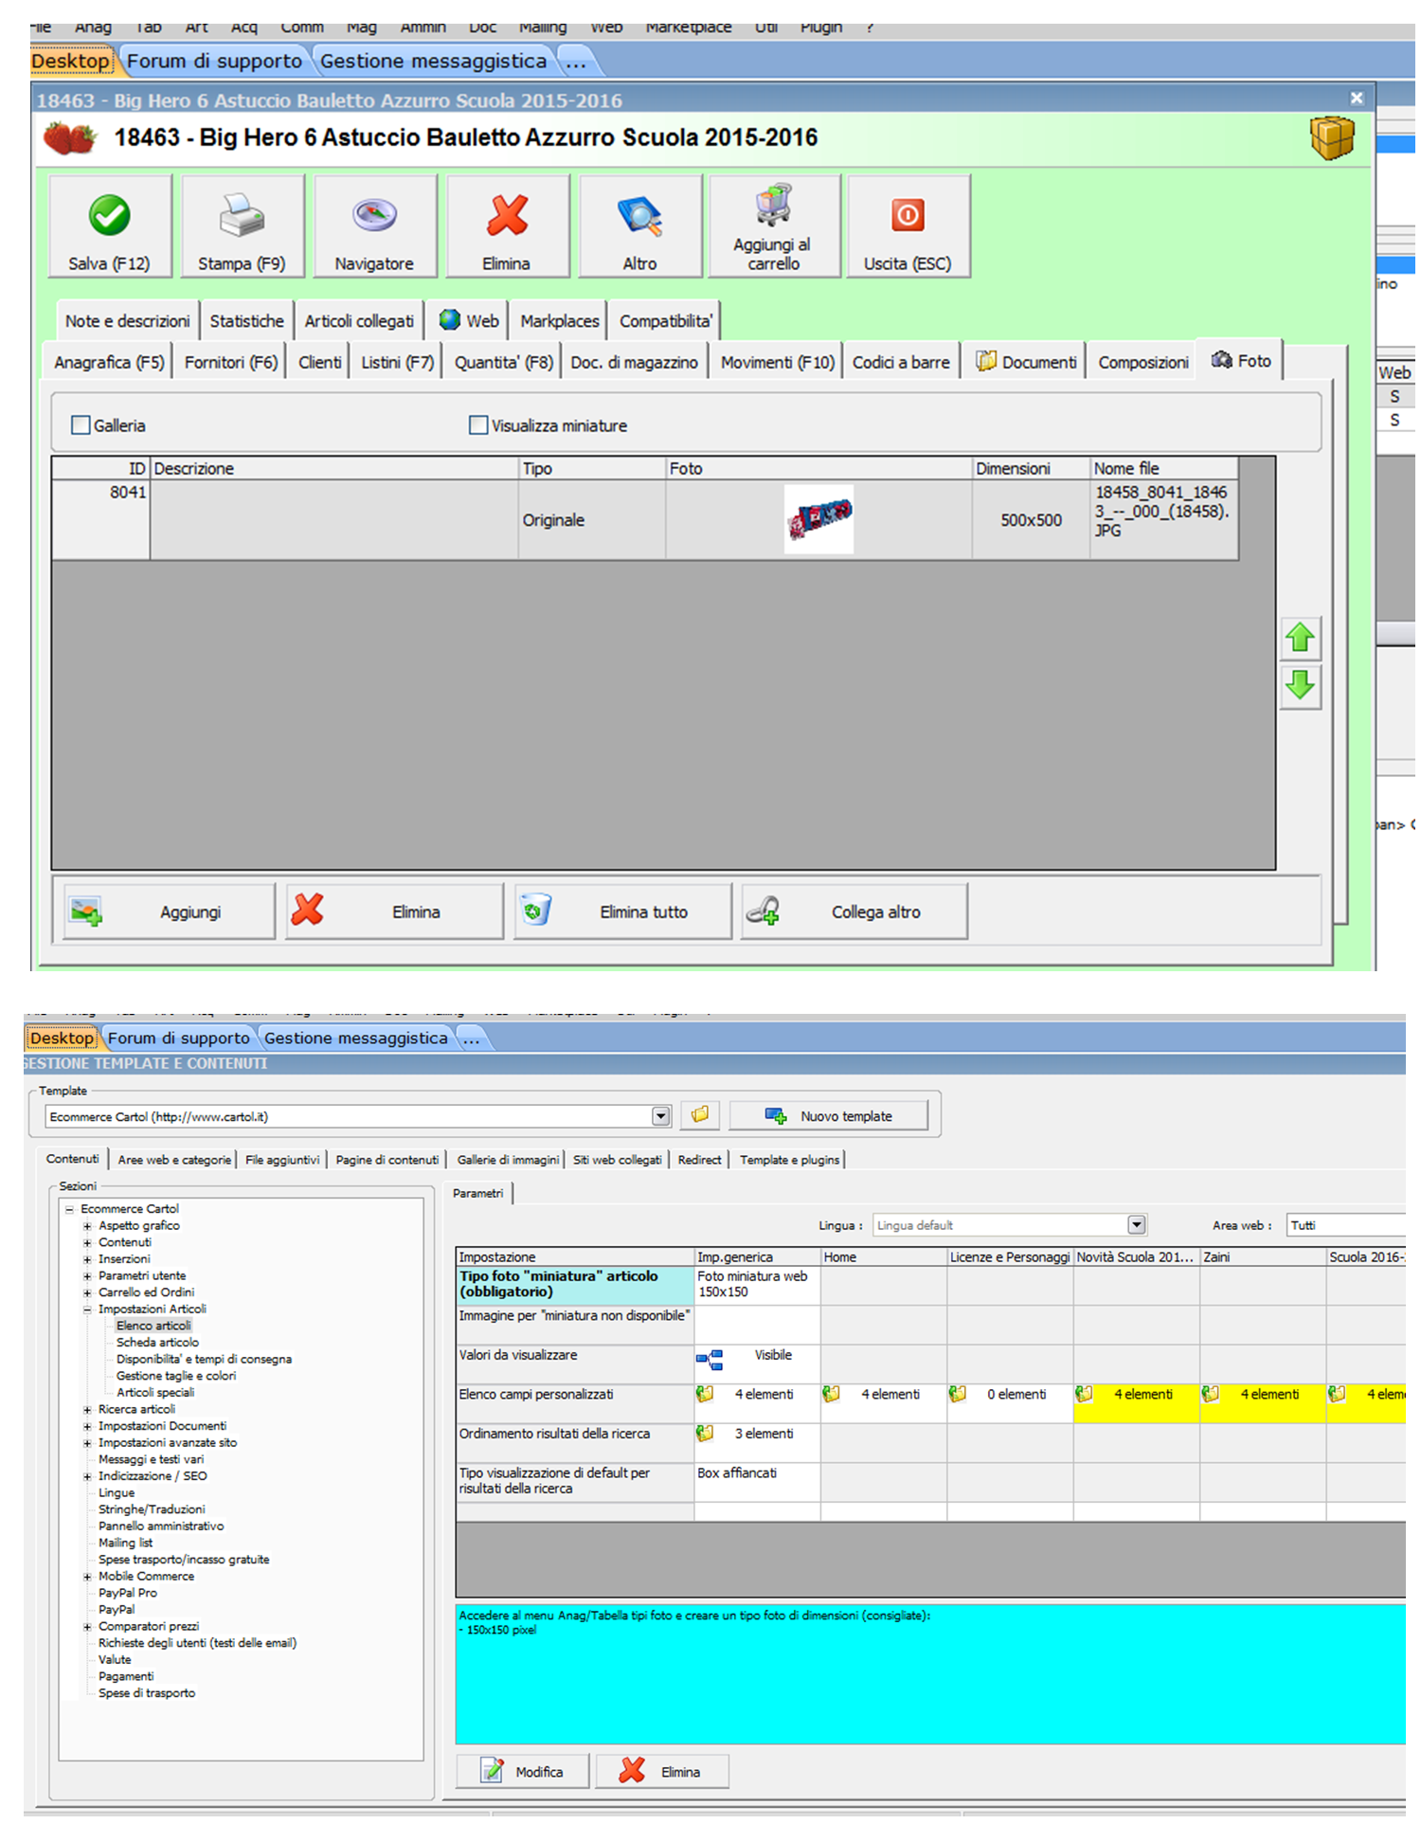Click the printer Stampa (F9) icon
The width and height of the screenshot is (1421, 1842).
[x=242, y=215]
